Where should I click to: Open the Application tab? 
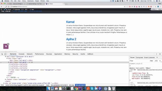pos(58,54)
